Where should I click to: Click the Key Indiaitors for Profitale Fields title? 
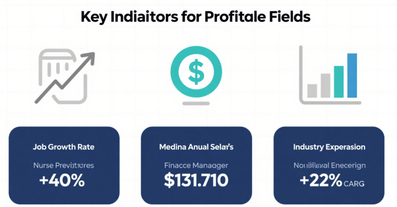click(x=195, y=17)
